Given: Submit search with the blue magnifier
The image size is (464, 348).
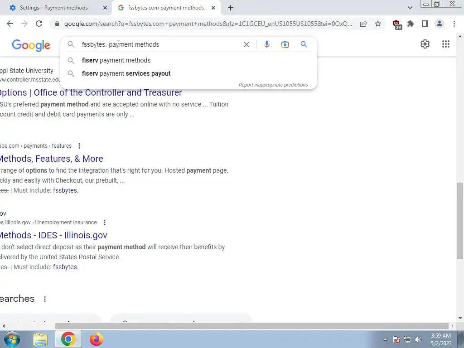Looking at the screenshot, I should [304, 44].
